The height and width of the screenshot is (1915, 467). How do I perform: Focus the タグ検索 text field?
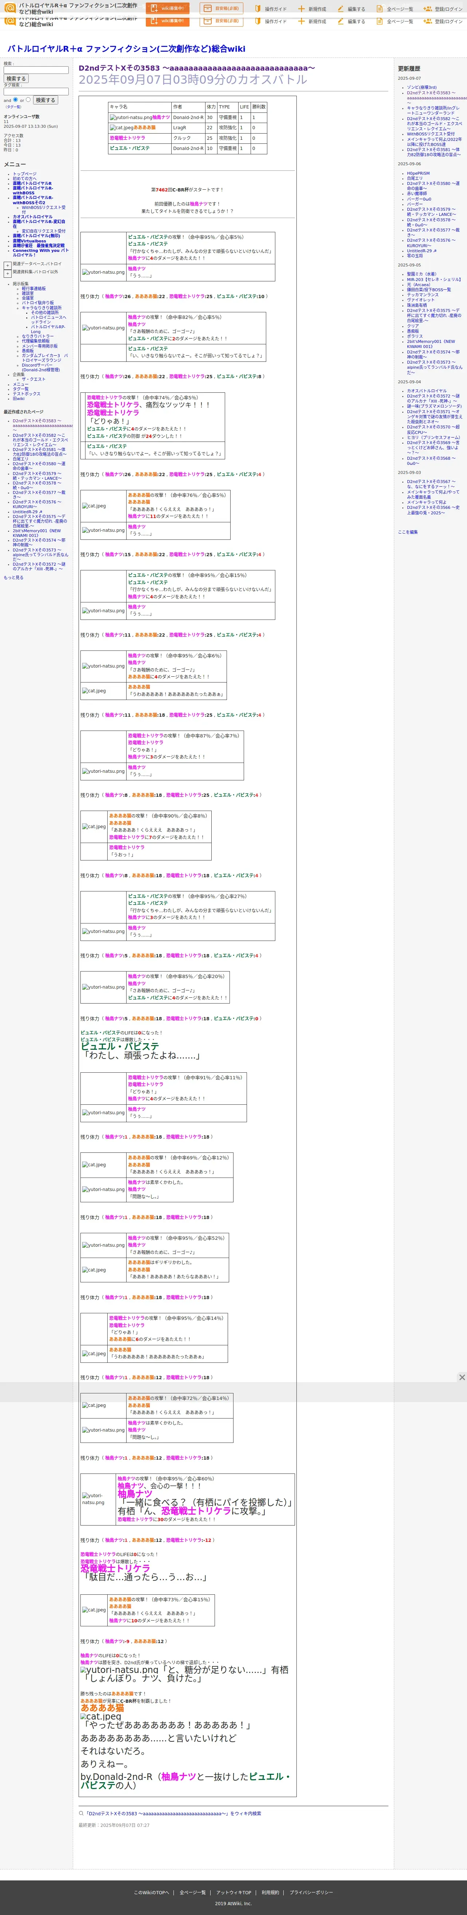click(36, 91)
